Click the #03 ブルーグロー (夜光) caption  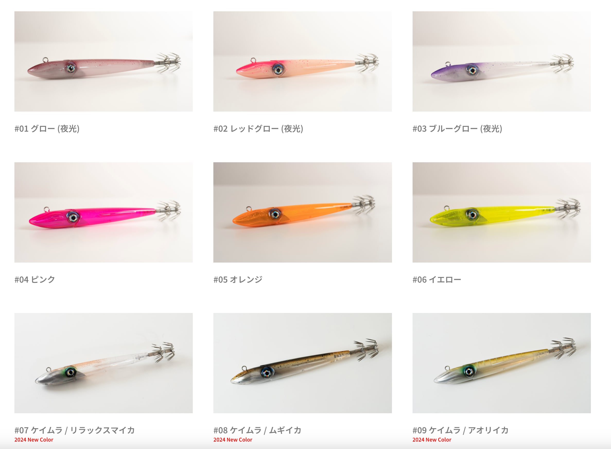point(457,129)
